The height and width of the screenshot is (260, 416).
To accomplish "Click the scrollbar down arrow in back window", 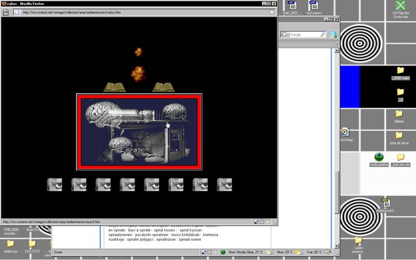I will [336, 245].
